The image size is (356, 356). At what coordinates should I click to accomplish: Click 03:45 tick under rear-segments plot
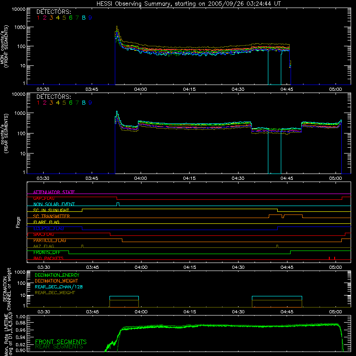(x=92, y=178)
